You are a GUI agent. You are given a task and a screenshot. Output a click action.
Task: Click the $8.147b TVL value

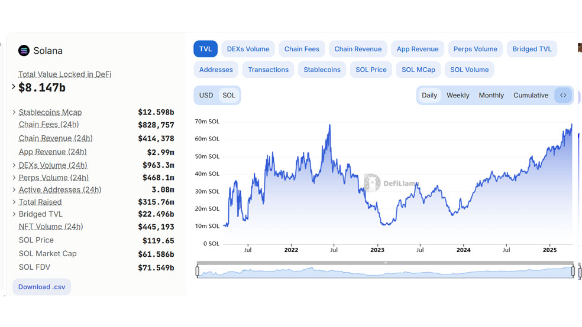(x=42, y=87)
